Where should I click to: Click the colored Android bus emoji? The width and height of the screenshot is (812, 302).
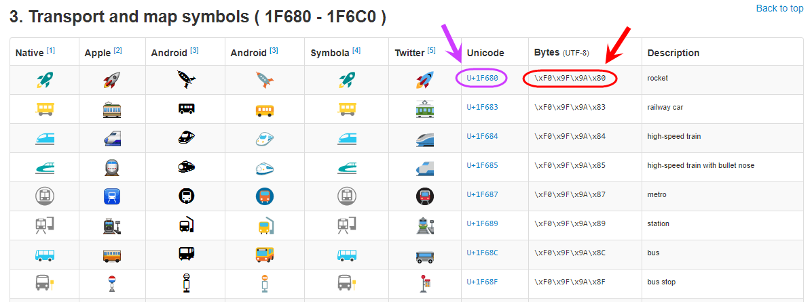pos(265,255)
